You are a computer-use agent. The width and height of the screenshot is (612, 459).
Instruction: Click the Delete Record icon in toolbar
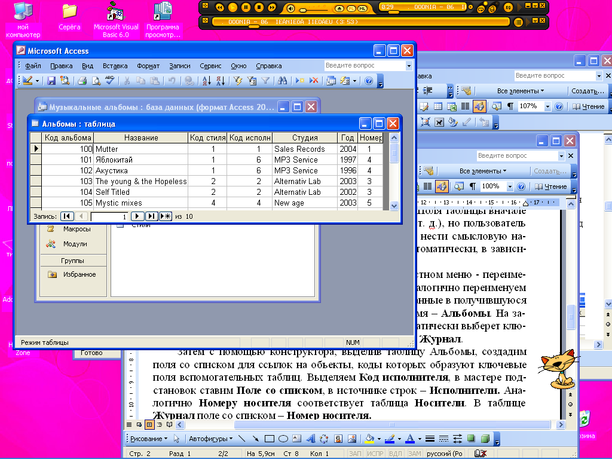tap(314, 81)
